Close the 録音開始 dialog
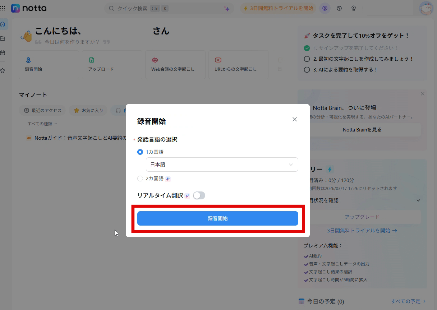Image resolution: width=437 pixels, height=310 pixels. pos(295,119)
